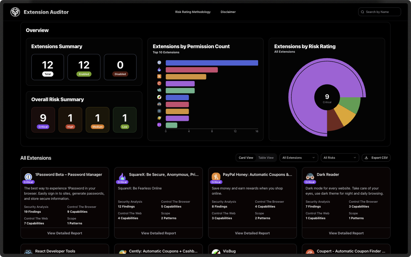Switch to Table View

coord(266,158)
